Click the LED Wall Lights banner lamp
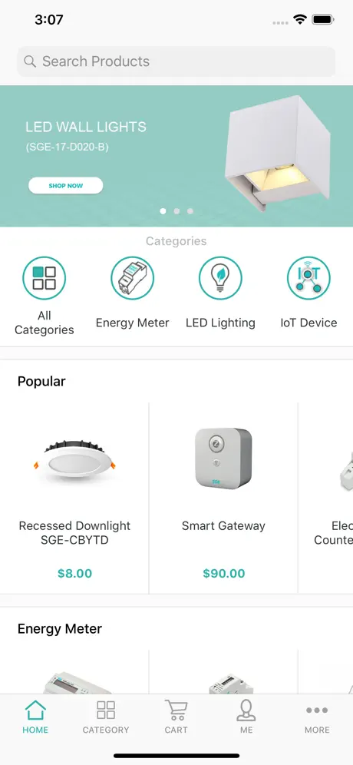 tap(278, 153)
